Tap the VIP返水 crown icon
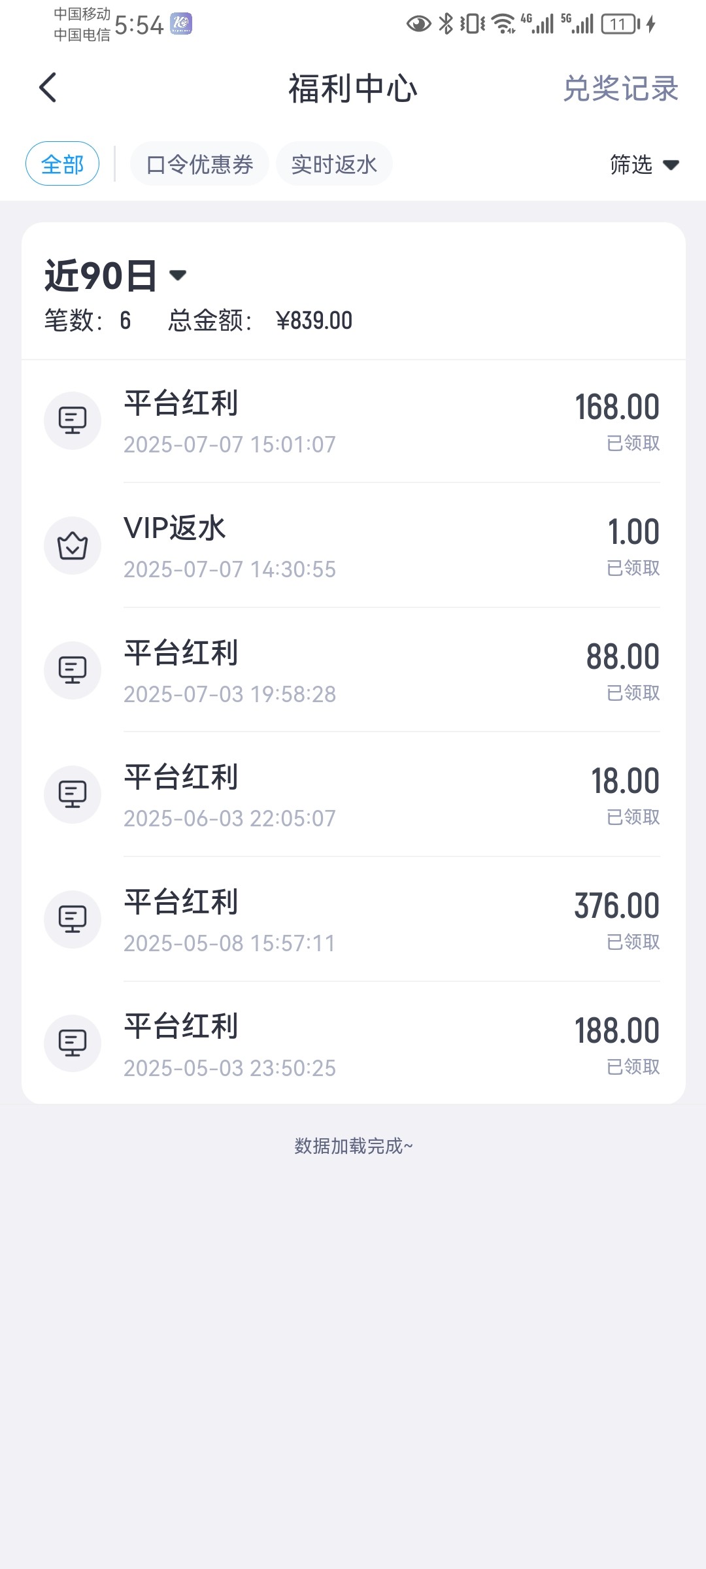This screenshot has height=1569, width=706. [x=73, y=545]
